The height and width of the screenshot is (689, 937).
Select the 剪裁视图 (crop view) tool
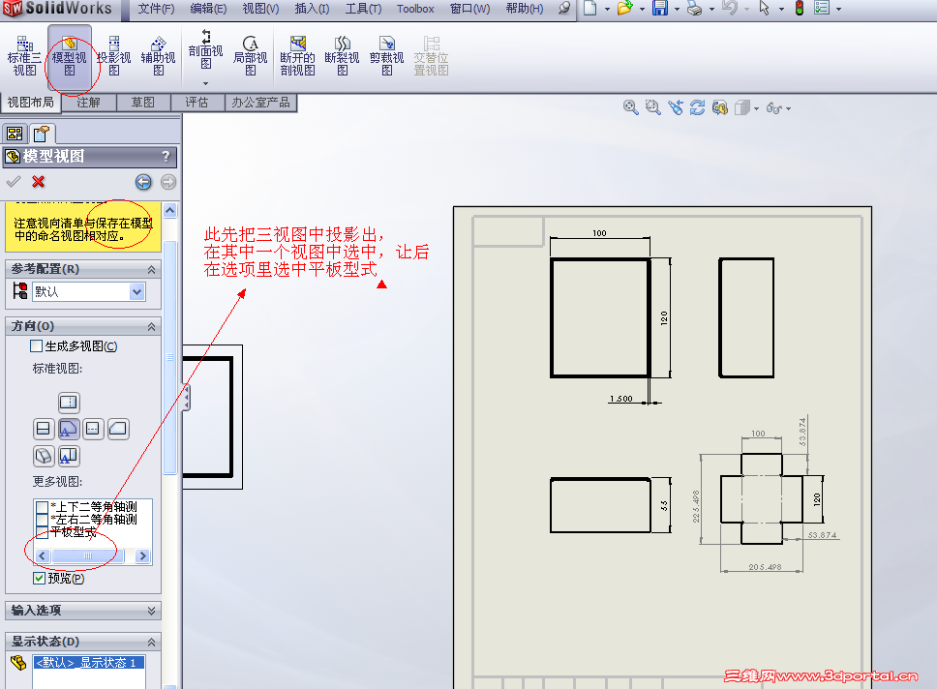386,55
